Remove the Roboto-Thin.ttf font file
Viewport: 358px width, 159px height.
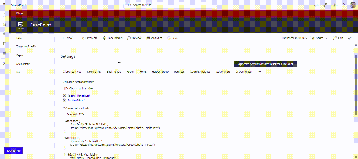coord(64,100)
